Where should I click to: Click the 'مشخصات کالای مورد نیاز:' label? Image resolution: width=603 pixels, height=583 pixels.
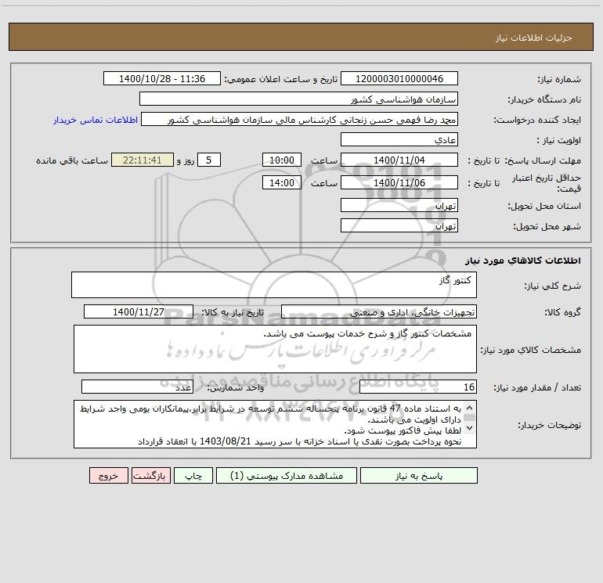531,350
